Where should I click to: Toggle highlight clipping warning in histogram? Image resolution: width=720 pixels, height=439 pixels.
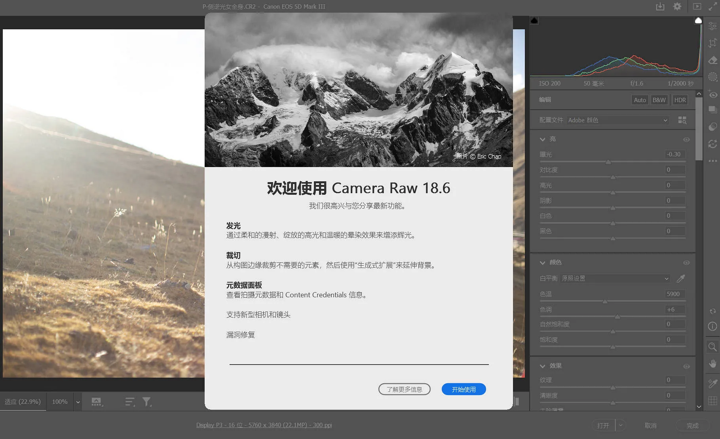698,21
